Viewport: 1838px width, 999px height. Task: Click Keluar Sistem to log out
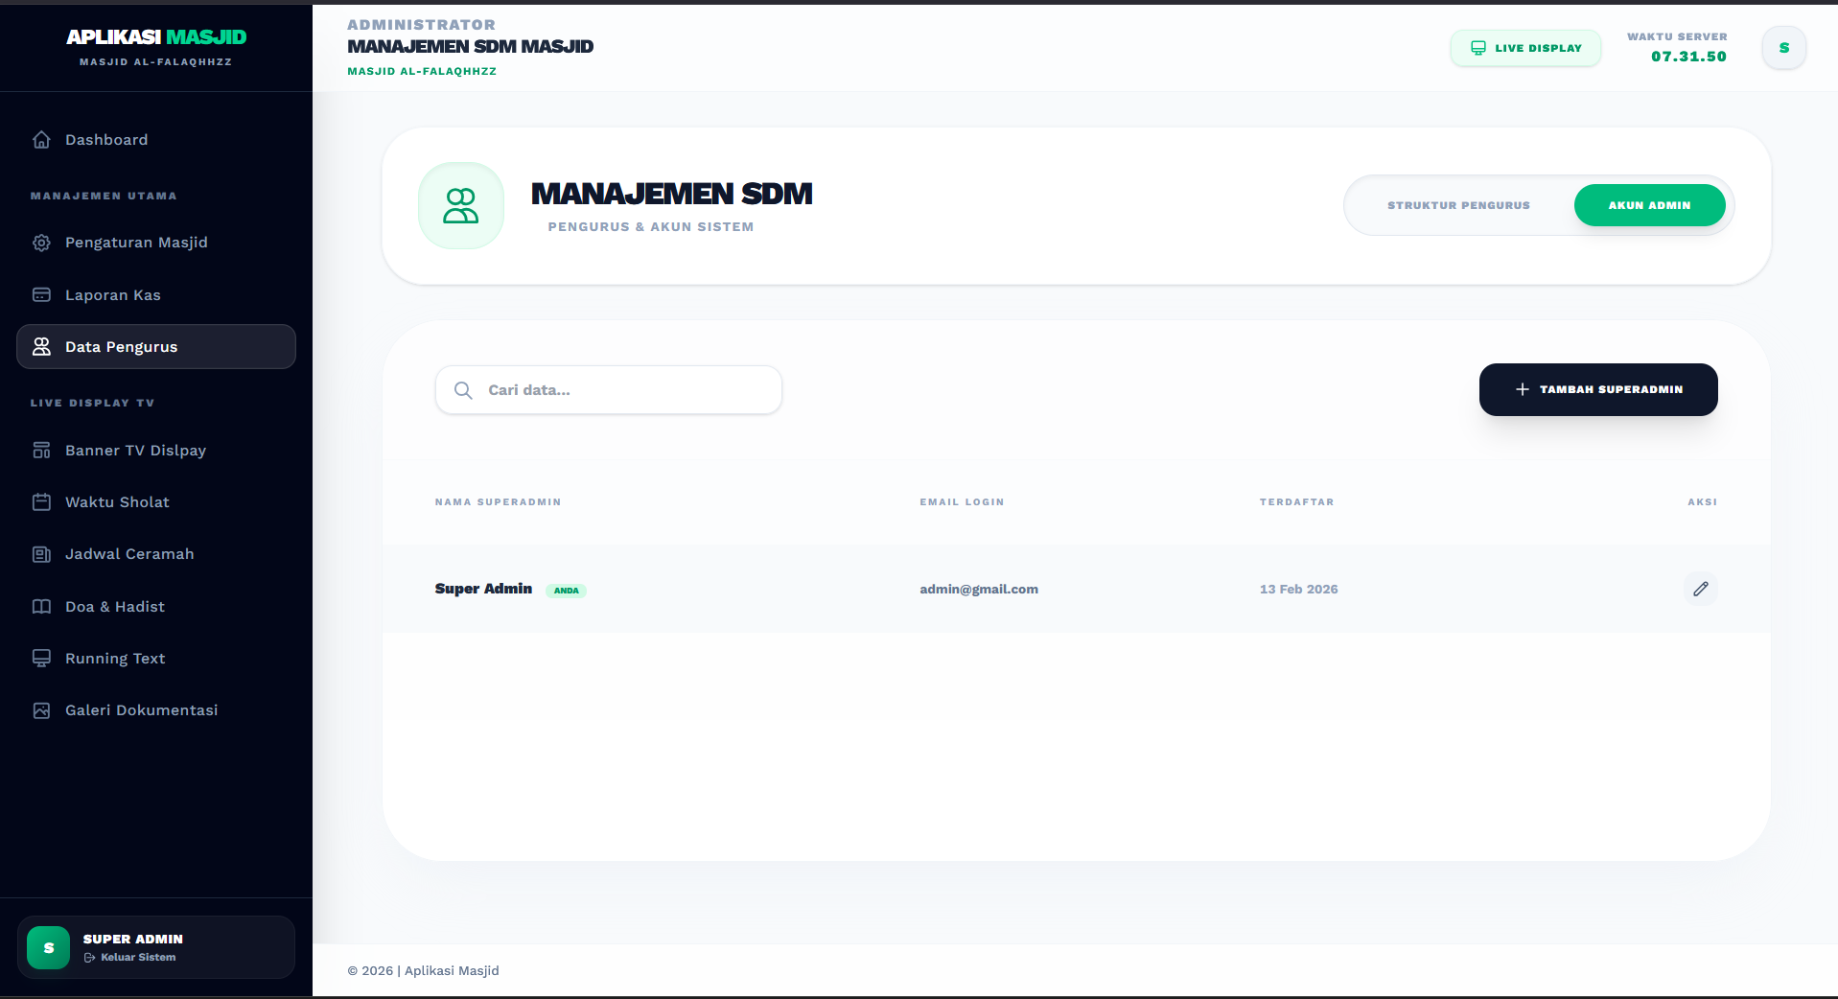(130, 957)
